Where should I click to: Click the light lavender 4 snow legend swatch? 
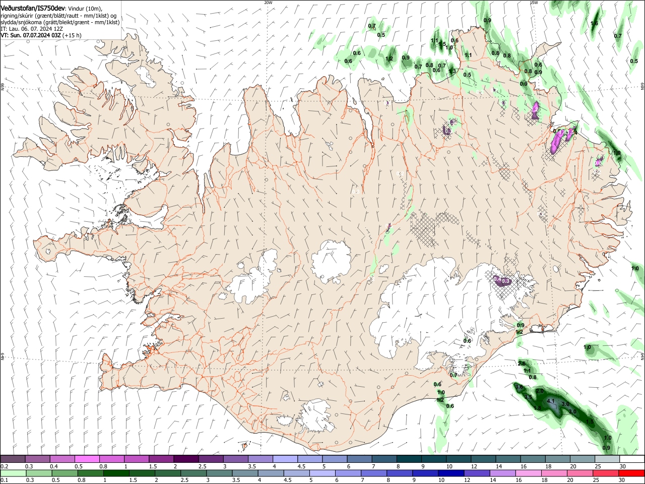tap(285, 459)
